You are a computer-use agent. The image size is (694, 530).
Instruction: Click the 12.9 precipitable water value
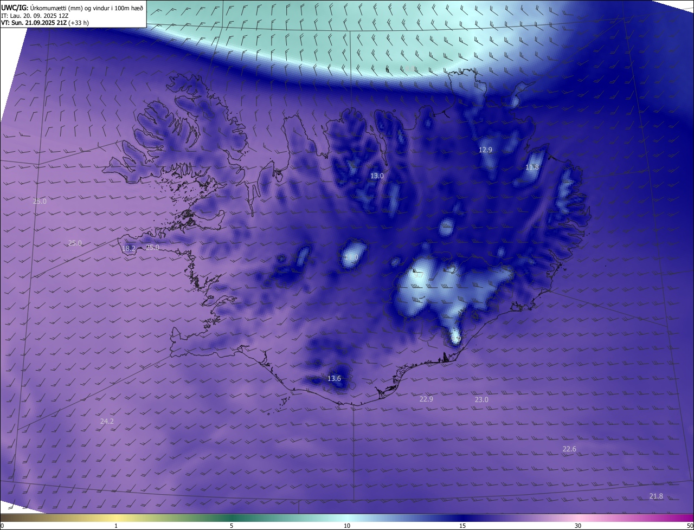485,150
